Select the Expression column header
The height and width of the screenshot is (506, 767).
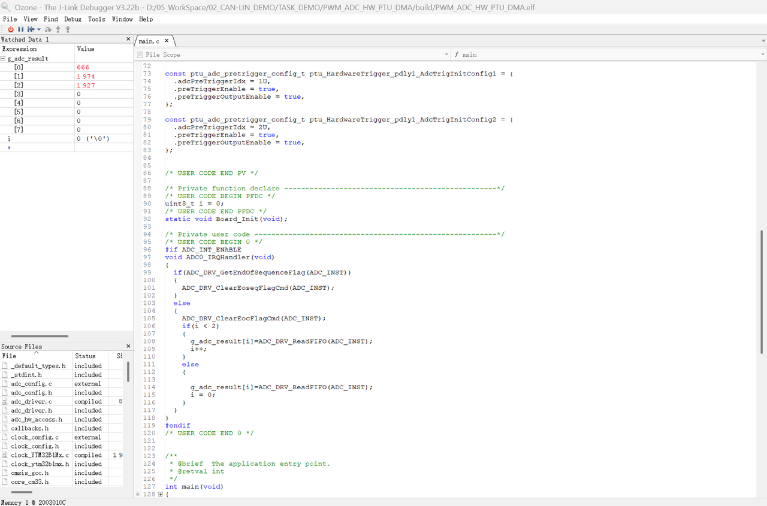[x=37, y=49]
